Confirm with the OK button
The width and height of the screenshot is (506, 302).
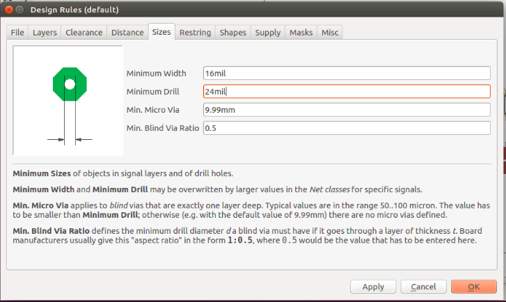[x=473, y=287]
